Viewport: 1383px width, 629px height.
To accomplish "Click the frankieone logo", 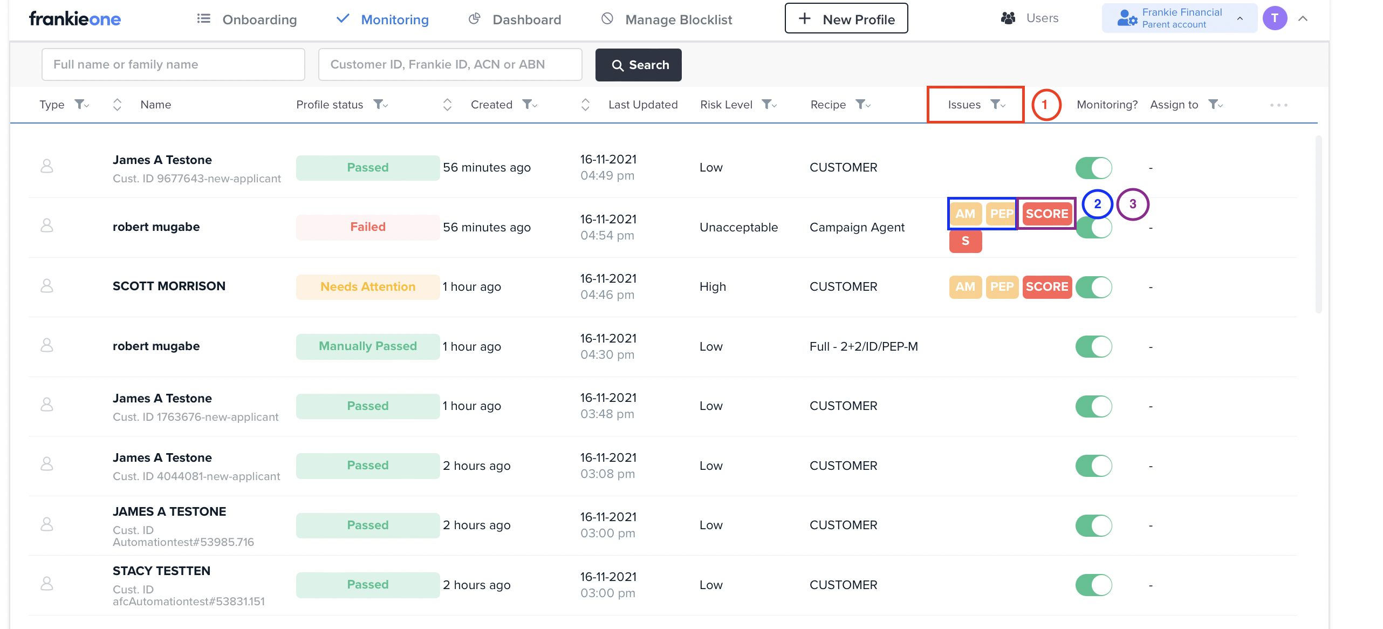I will coord(75,19).
